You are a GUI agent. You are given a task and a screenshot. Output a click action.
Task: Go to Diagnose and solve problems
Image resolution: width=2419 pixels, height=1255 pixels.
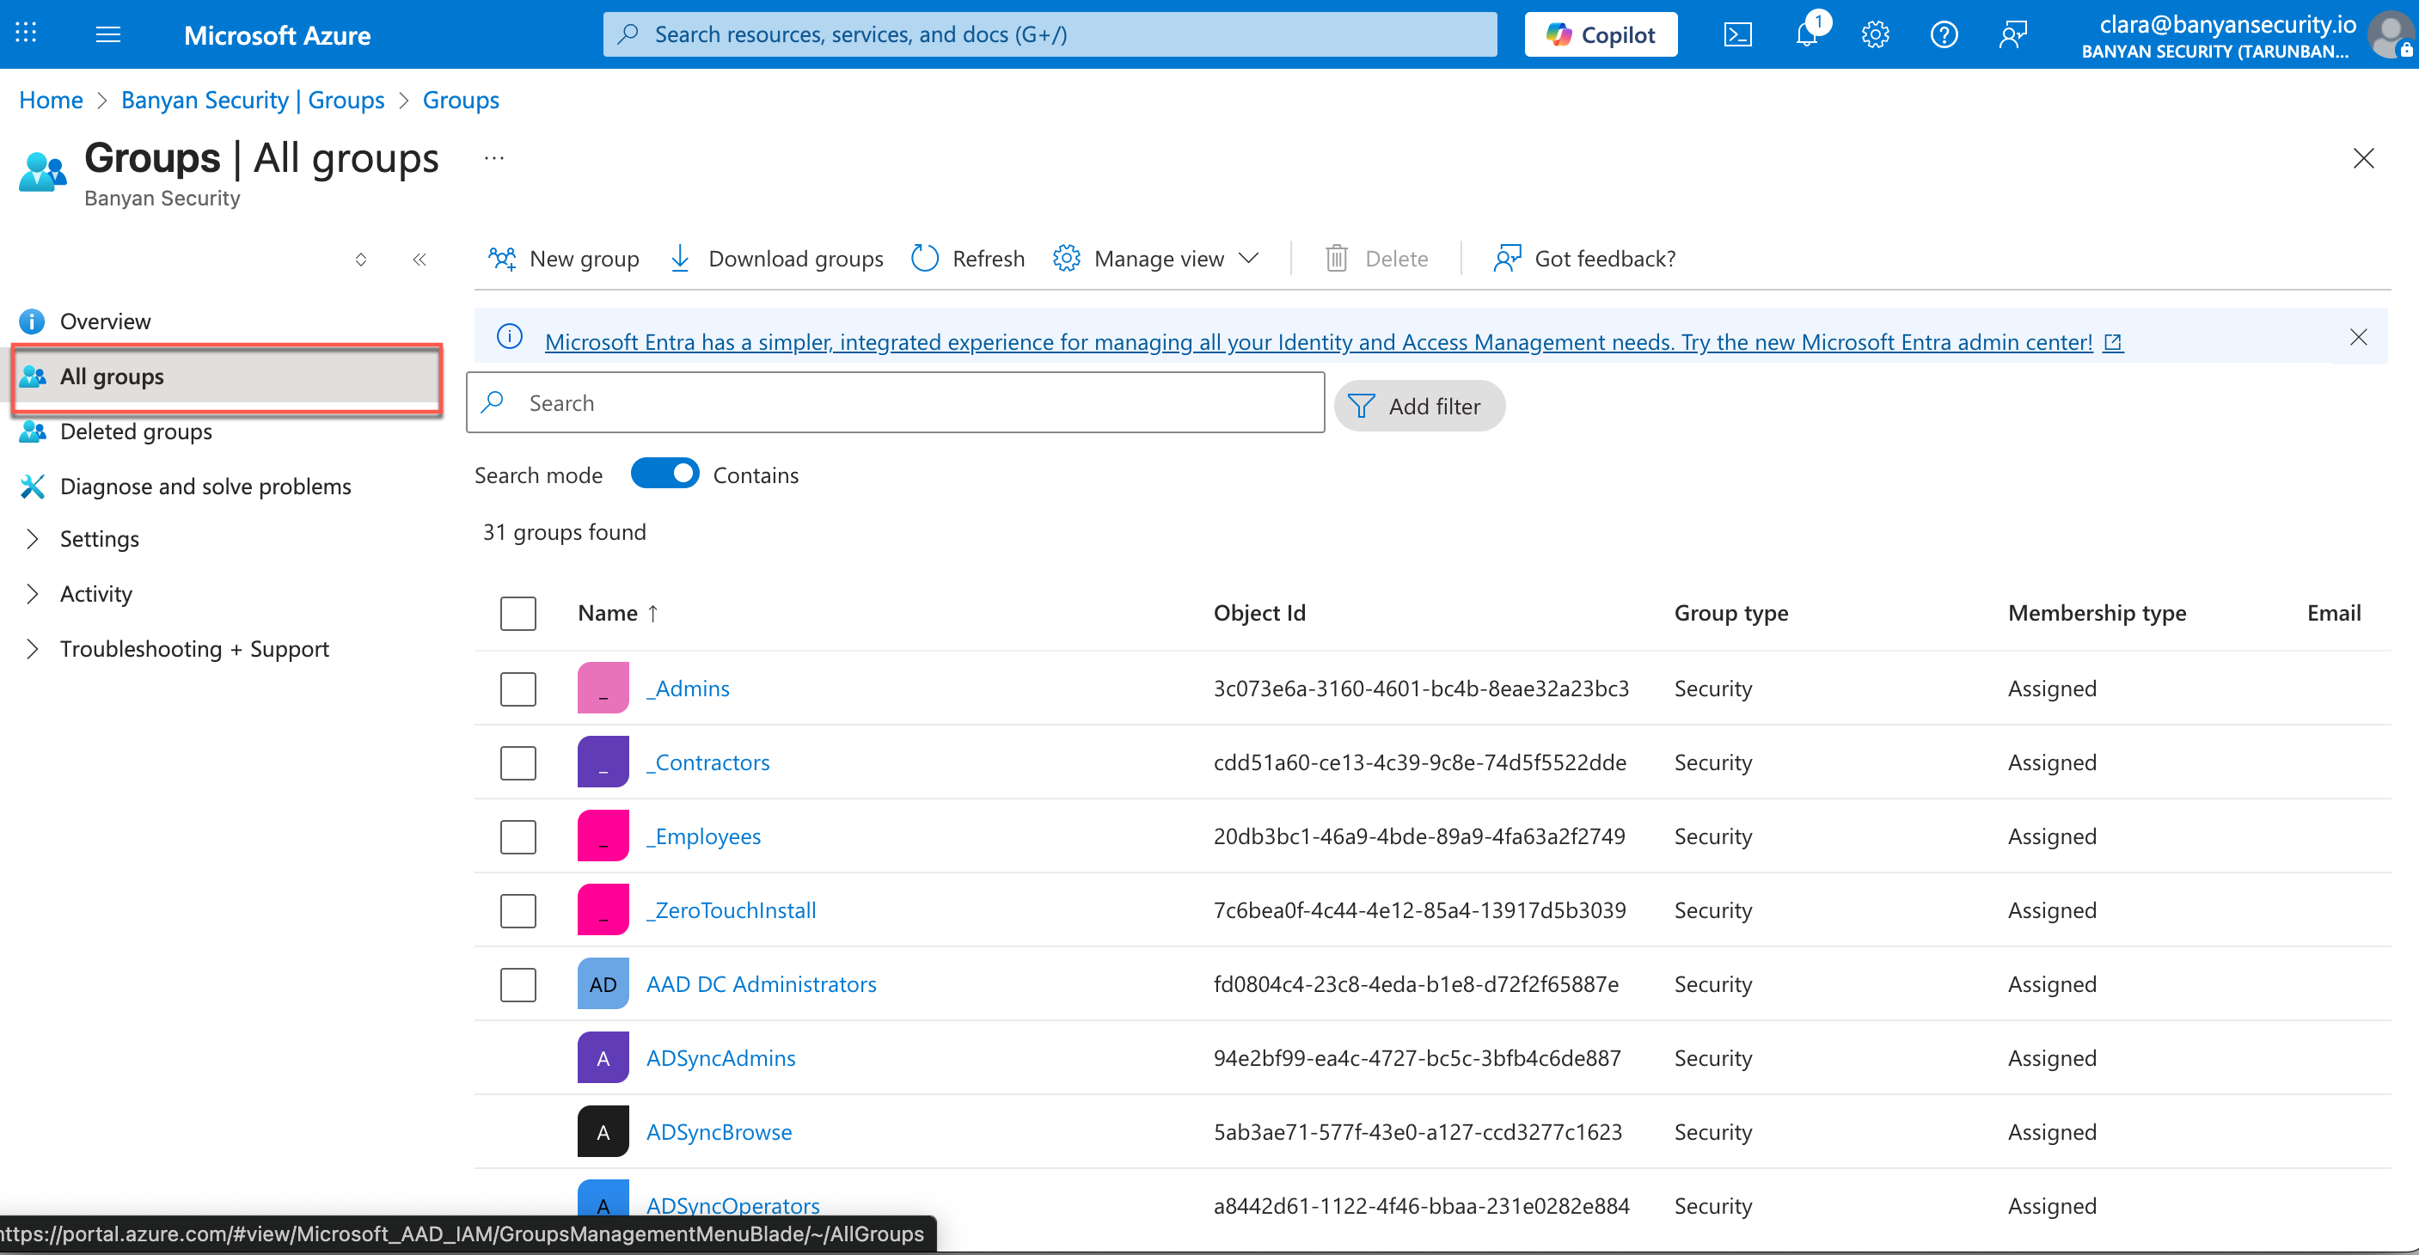tap(205, 487)
